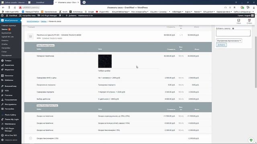The height and width of the screenshot is (144, 257).
Task: Click the browser back arrow
Action: 3,8
